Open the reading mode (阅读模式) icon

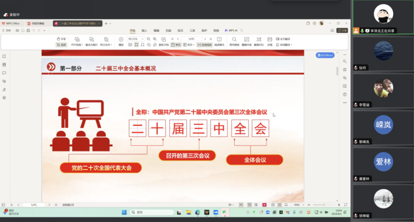[219, 42]
